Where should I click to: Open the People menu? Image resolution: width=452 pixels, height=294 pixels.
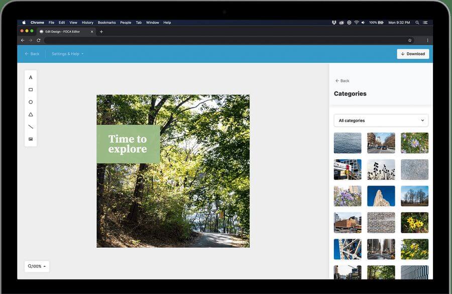click(126, 23)
